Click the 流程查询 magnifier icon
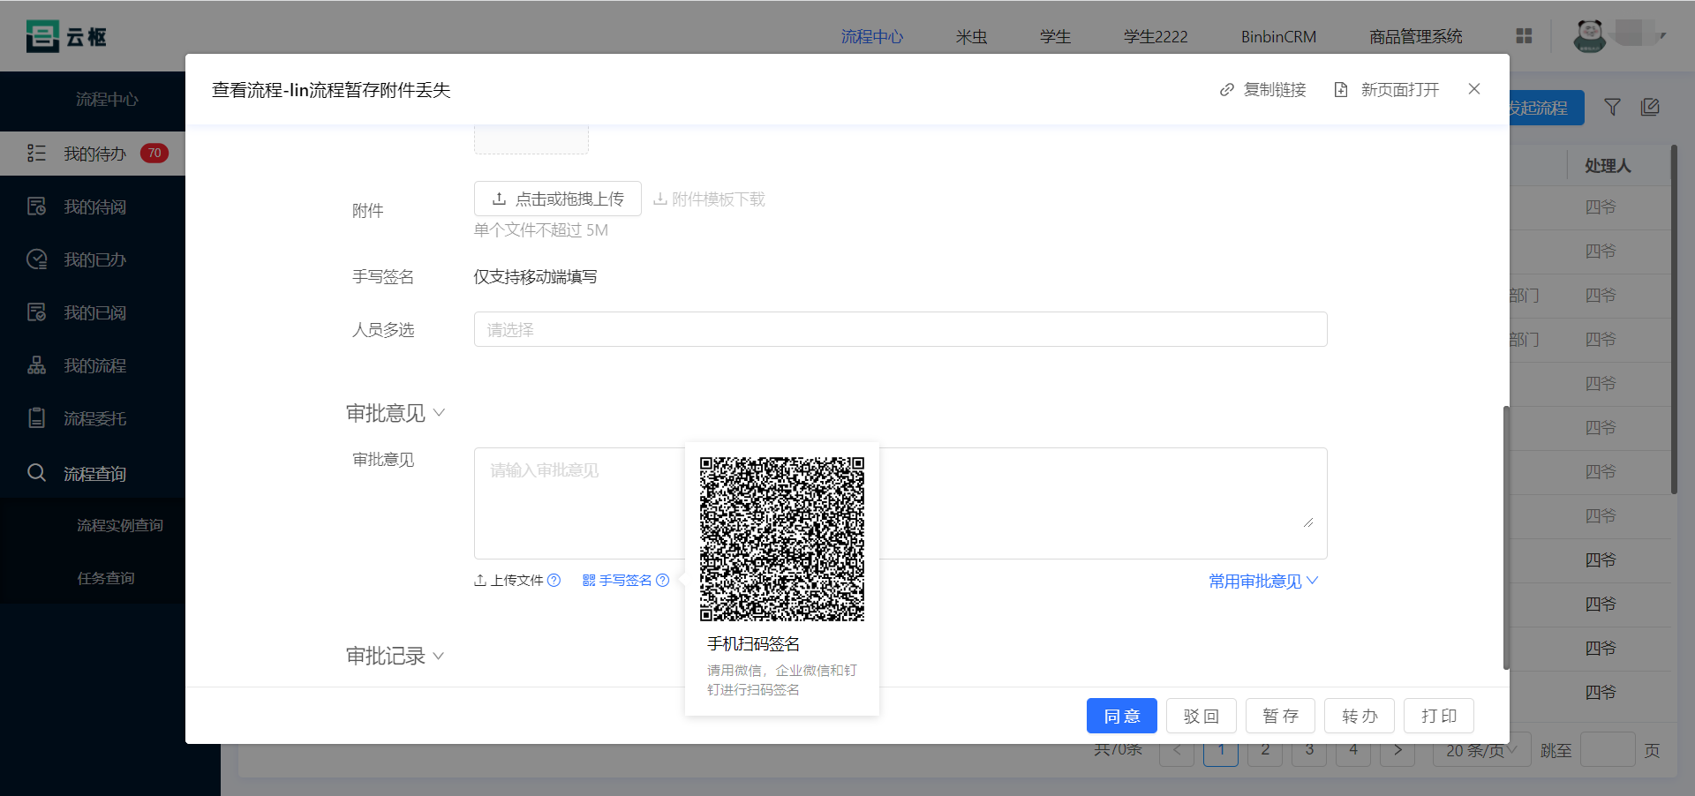 tap(36, 473)
